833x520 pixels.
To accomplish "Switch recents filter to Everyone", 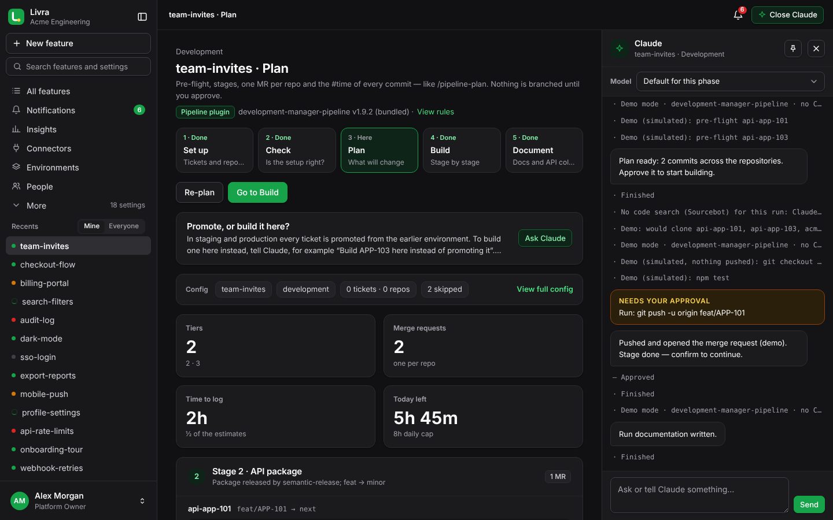I will point(124,226).
